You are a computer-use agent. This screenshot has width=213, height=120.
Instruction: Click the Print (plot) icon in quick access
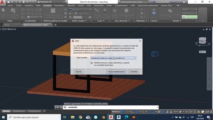tap(24, 2)
